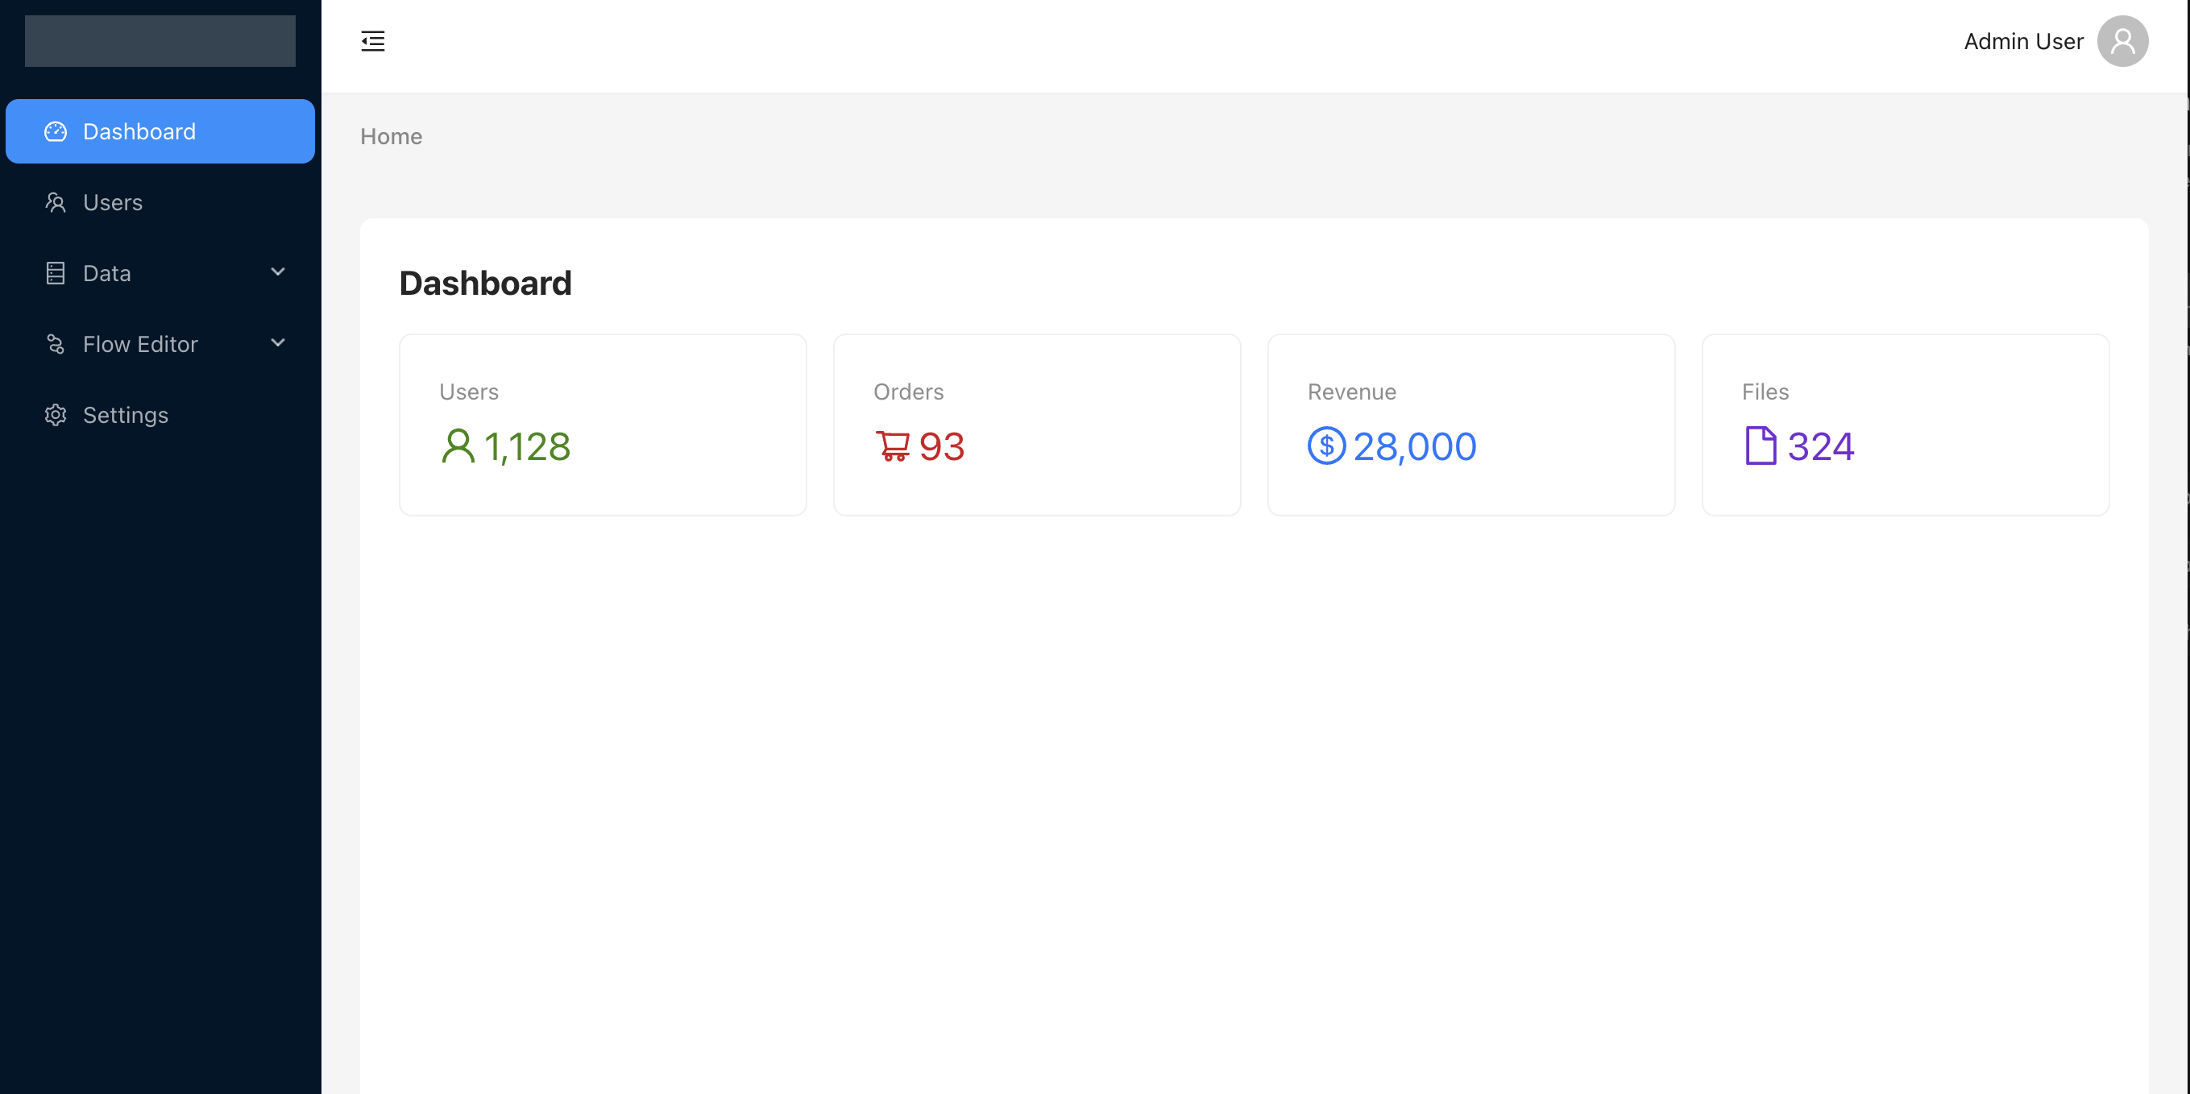The height and width of the screenshot is (1094, 2190).
Task: Click the Data table icon in sidebar
Action: tap(56, 273)
